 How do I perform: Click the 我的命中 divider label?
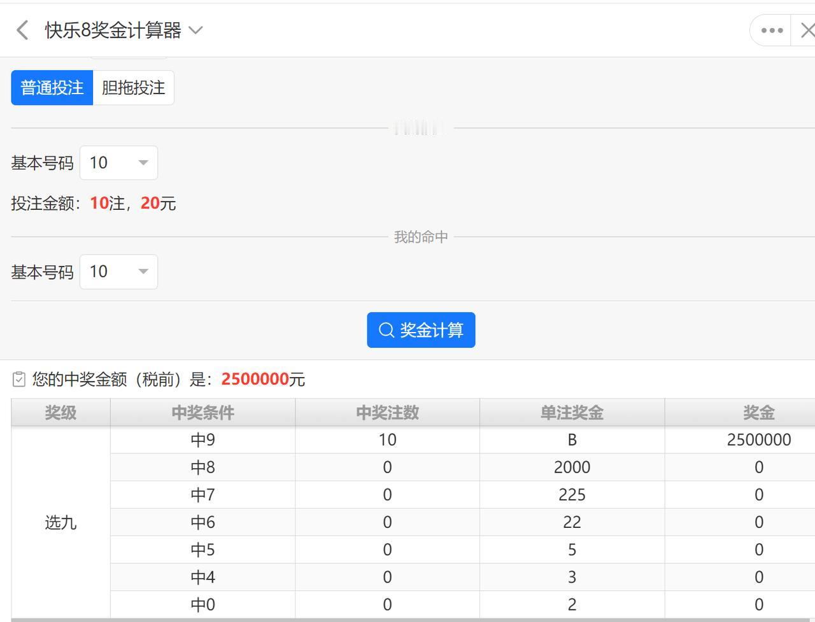coord(420,236)
